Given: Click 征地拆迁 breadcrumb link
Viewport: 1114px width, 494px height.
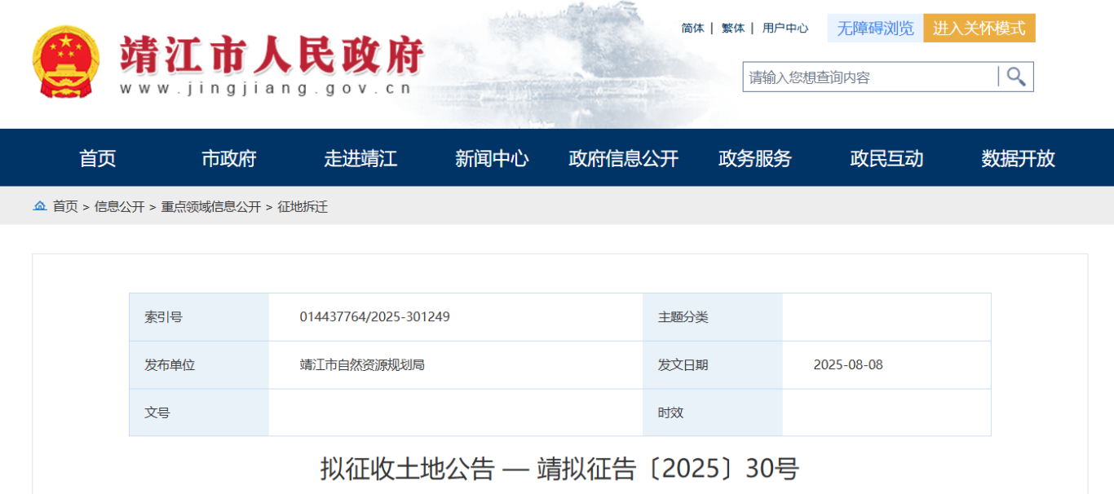Looking at the screenshot, I should point(303,207).
